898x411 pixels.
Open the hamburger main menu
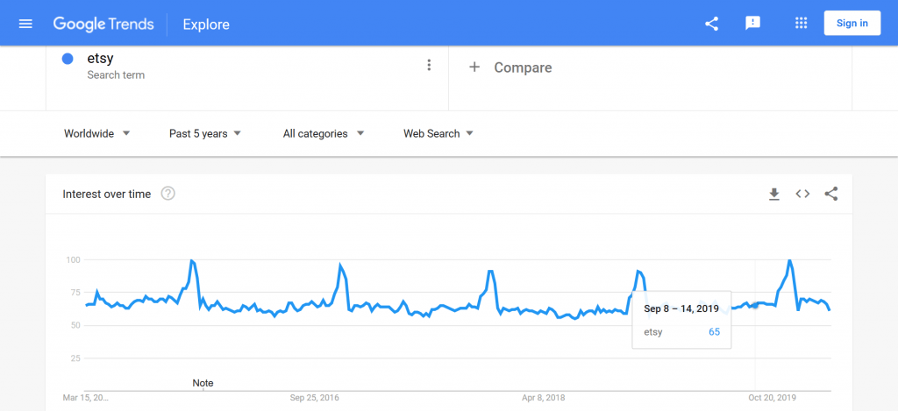[25, 24]
